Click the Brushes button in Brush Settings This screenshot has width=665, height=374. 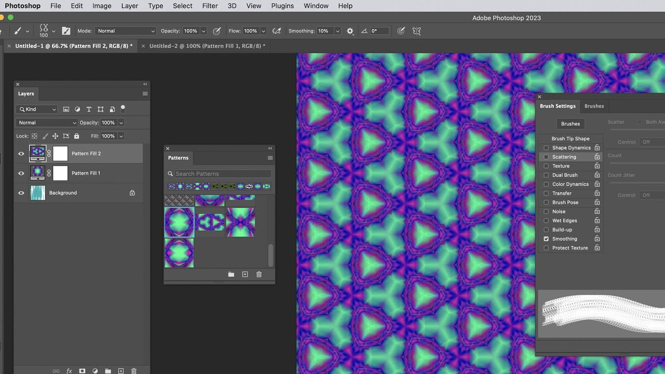point(570,124)
